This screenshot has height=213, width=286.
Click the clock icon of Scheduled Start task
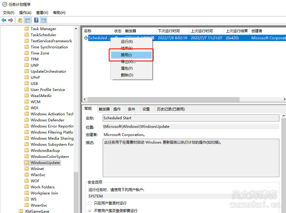click(86, 38)
